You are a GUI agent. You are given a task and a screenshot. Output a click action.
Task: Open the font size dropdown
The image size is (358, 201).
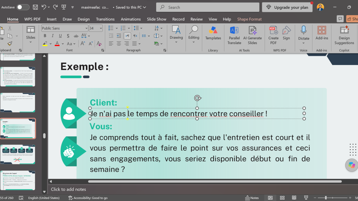tap(100, 28)
